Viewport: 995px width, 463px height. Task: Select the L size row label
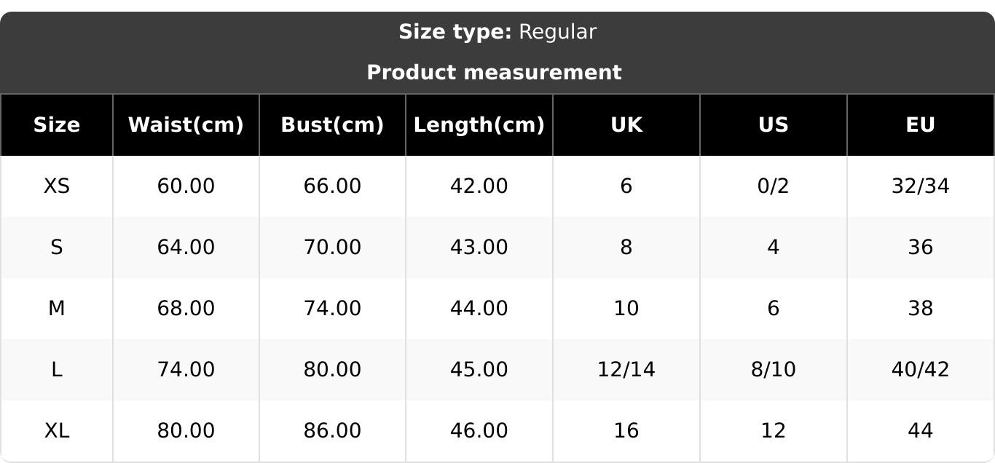point(57,370)
